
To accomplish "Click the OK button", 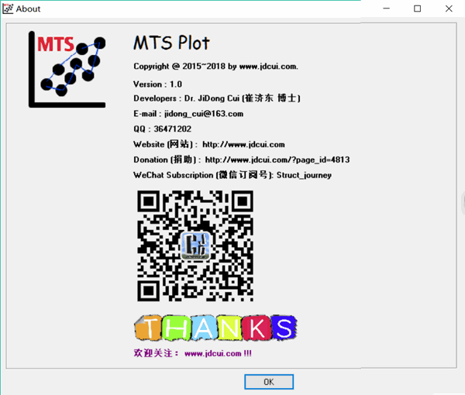I will tap(269, 382).
